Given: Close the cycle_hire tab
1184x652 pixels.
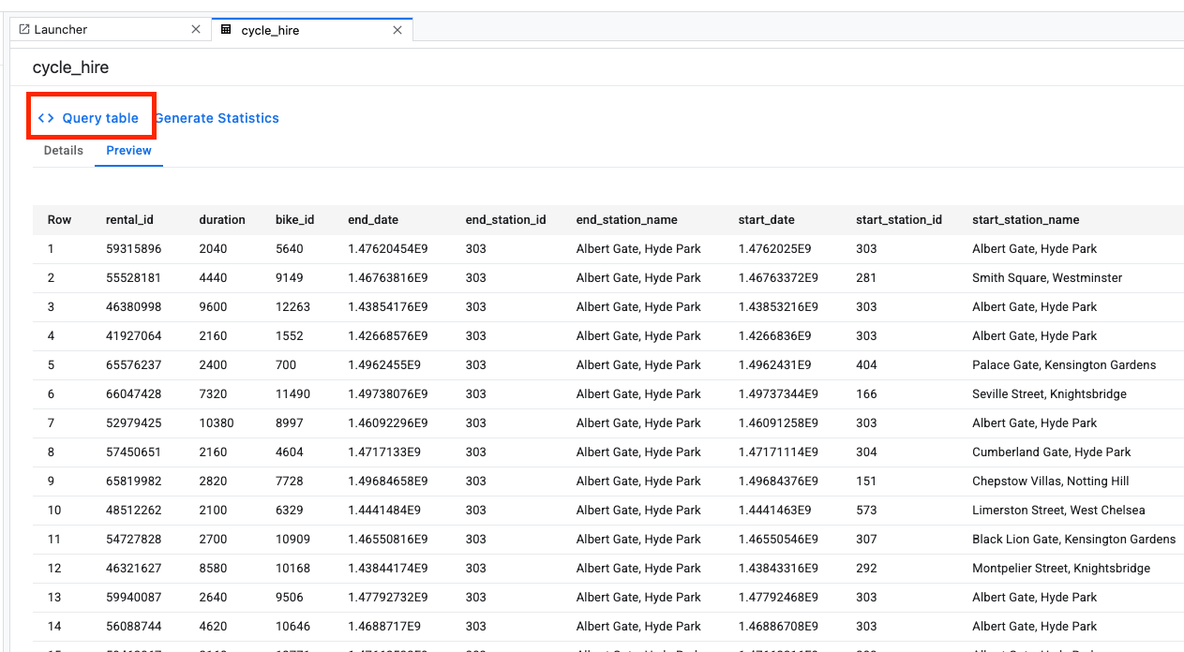Looking at the screenshot, I should tap(397, 29).
